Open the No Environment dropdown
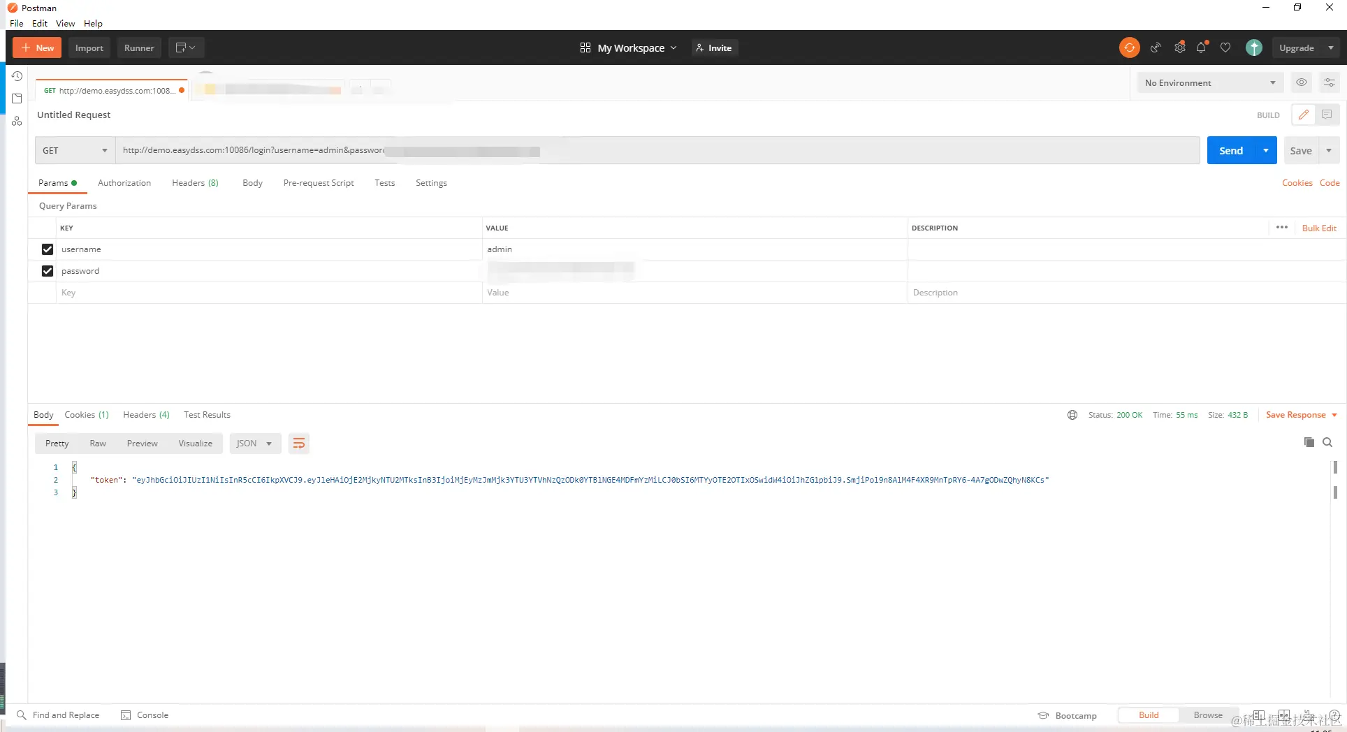1347x732 pixels. click(x=1210, y=82)
